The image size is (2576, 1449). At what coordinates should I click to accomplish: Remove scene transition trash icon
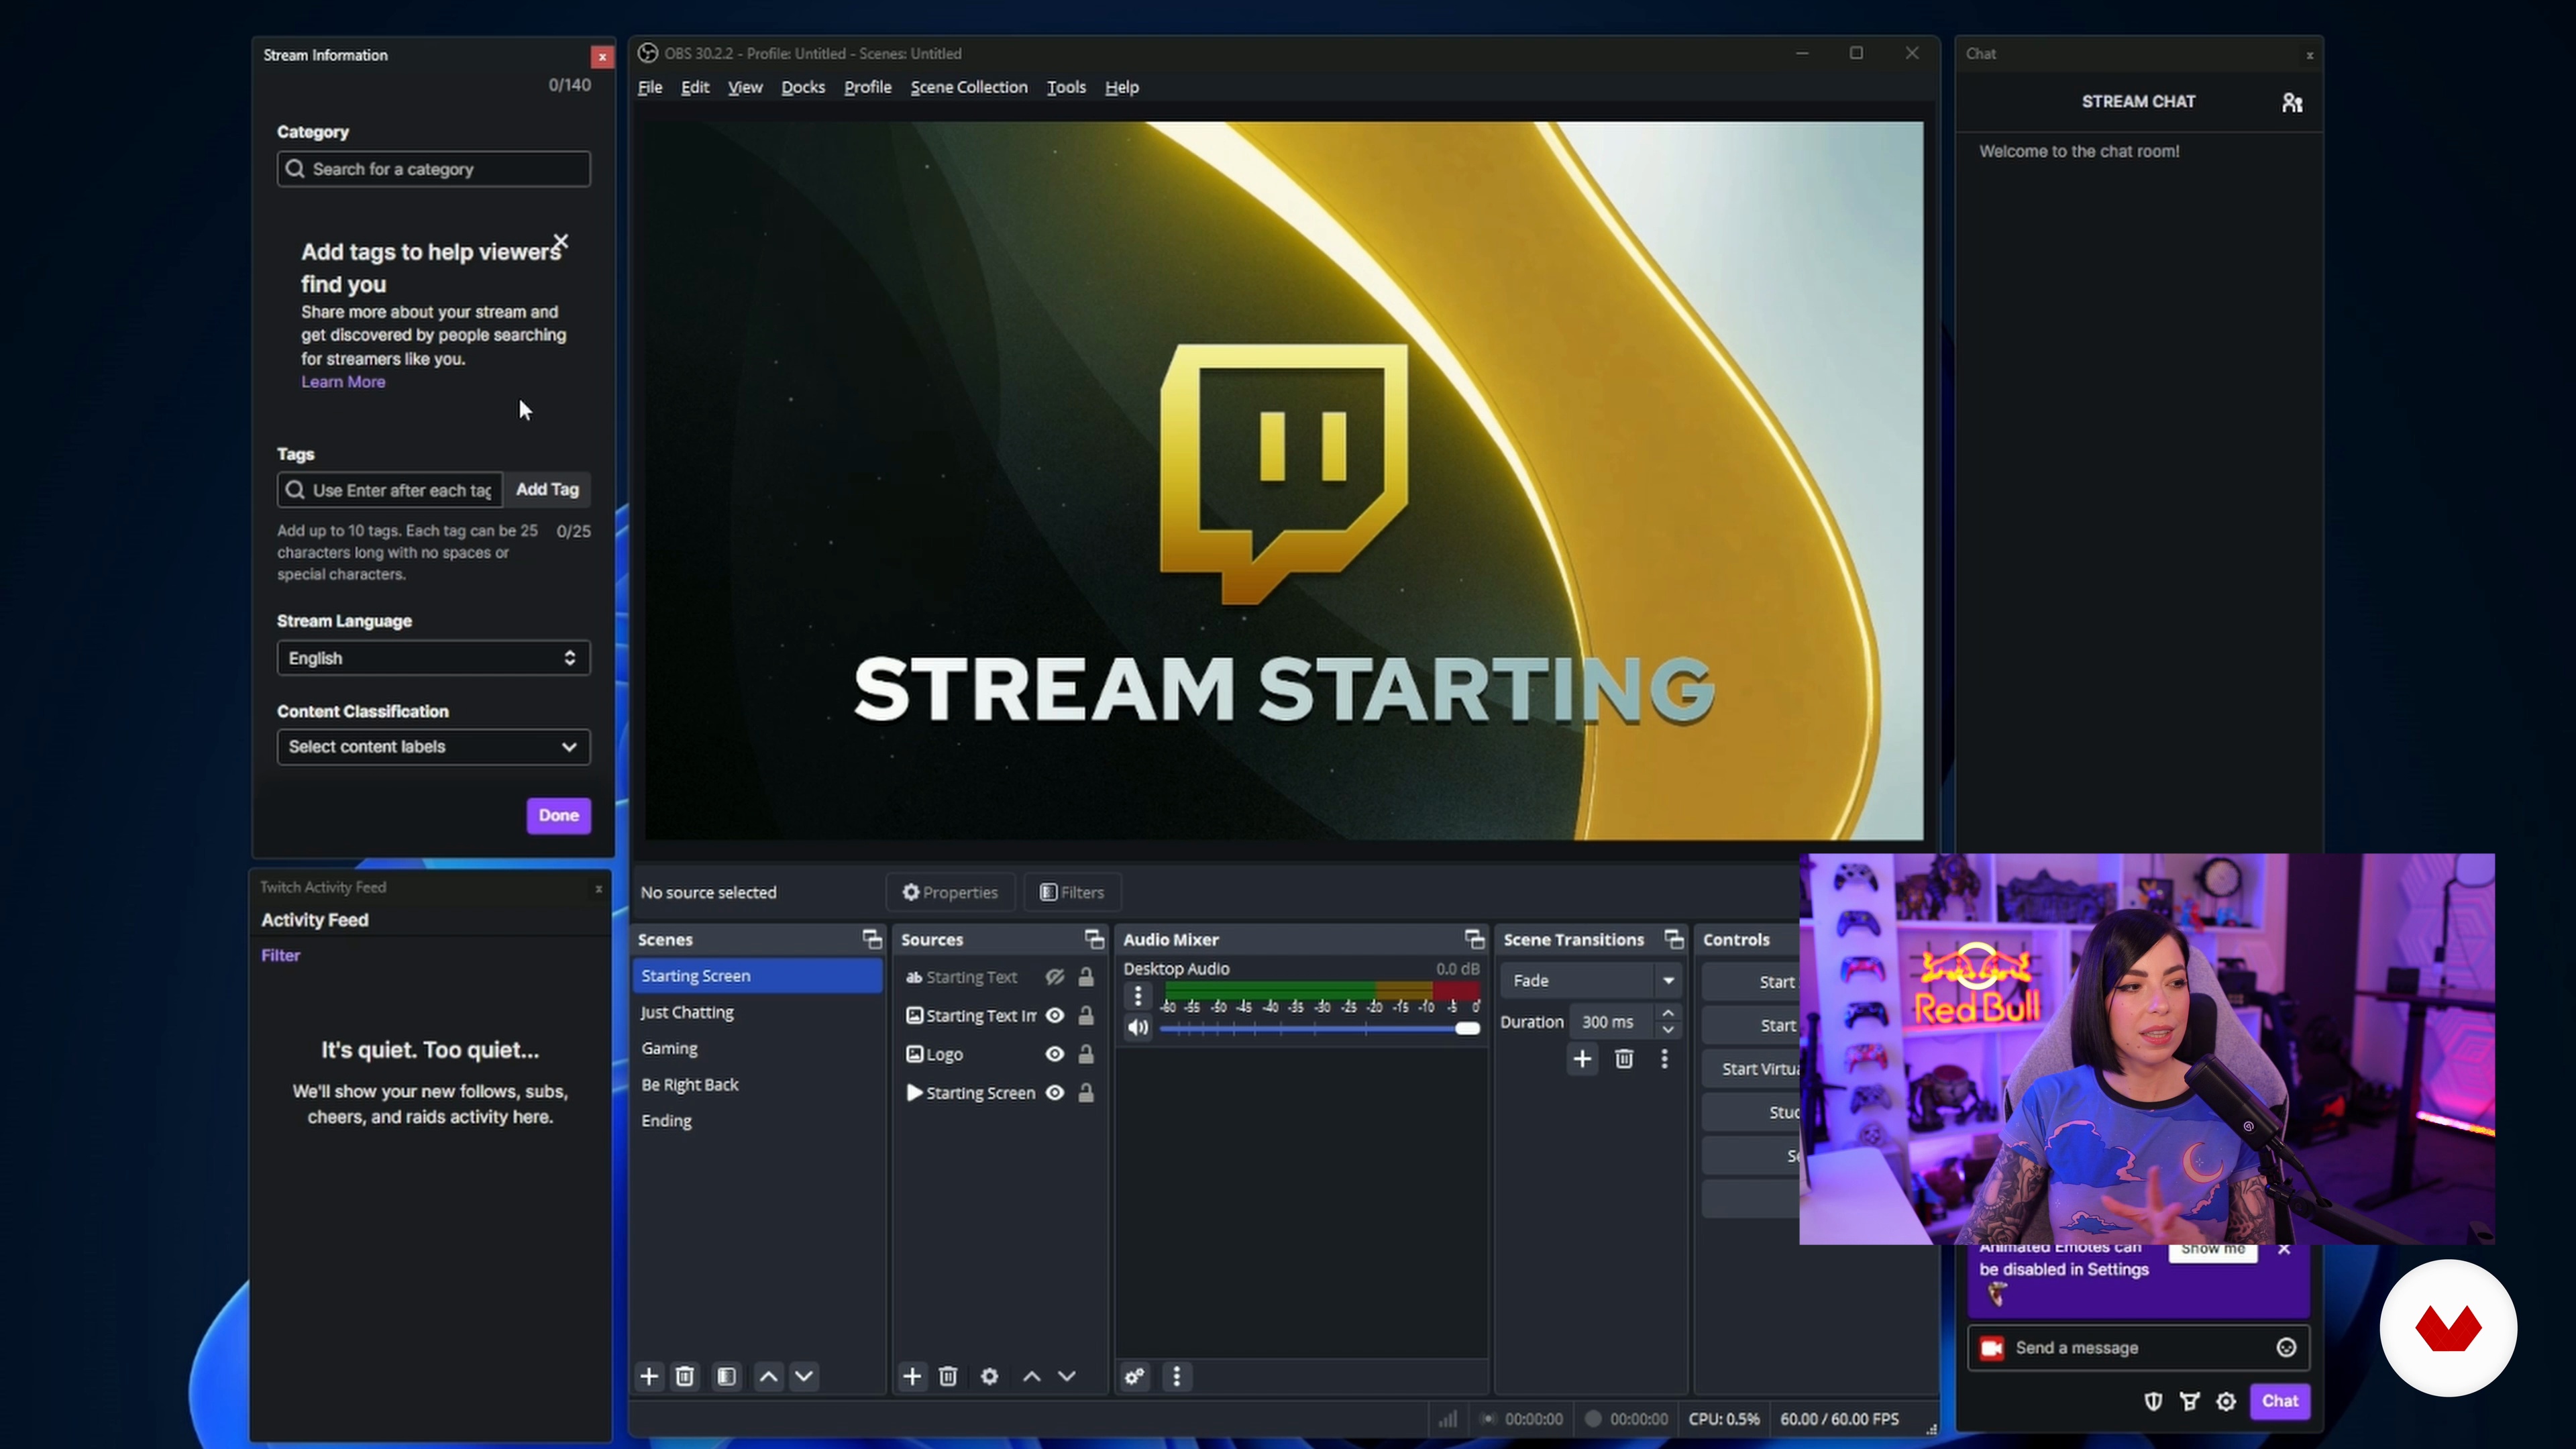(x=1624, y=1058)
